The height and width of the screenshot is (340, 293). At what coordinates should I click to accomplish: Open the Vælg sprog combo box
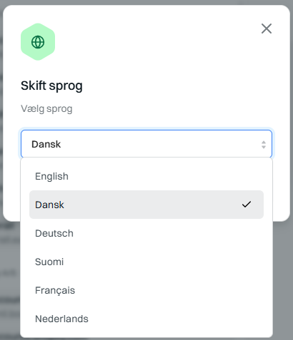(x=146, y=144)
